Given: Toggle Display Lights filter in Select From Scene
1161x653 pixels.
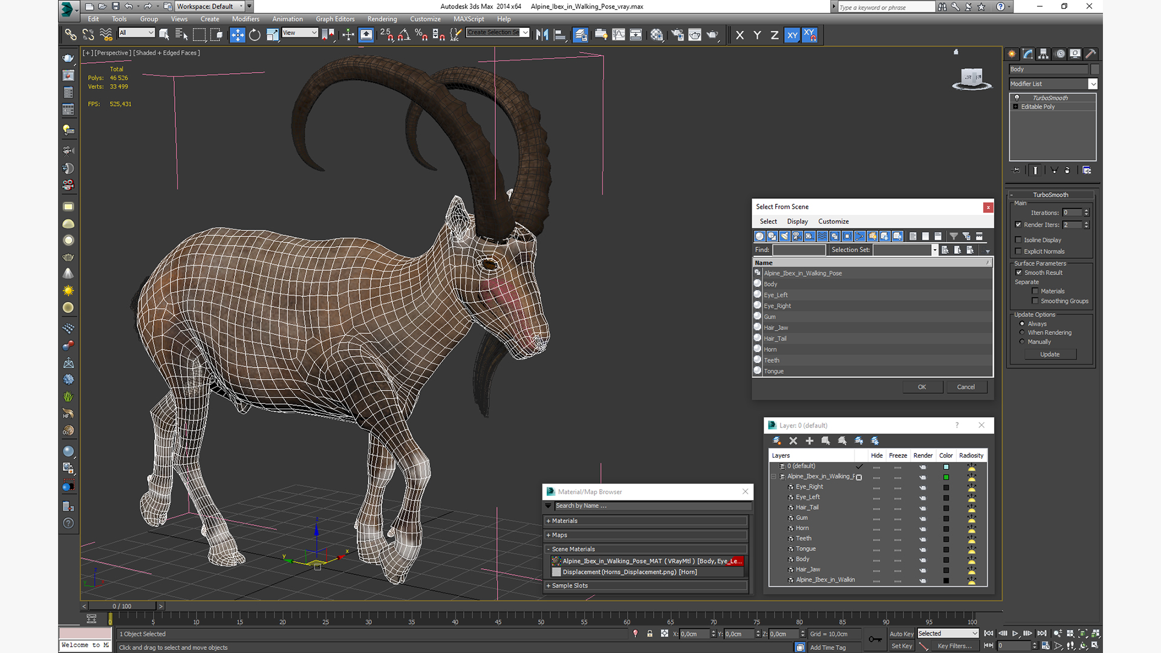Looking at the screenshot, I should [x=784, y=236].
